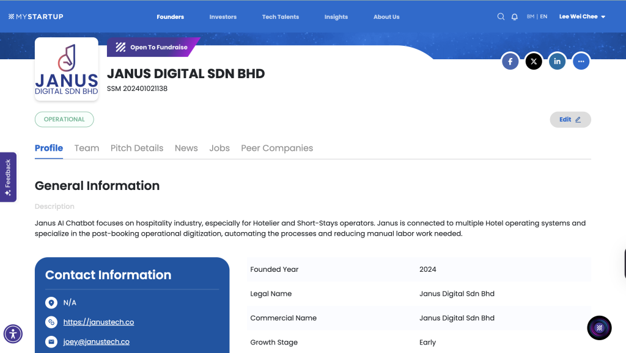This screenshot has height=353, width=626.
Task: Open notifications bell icon
Action: tap(515, 16)
